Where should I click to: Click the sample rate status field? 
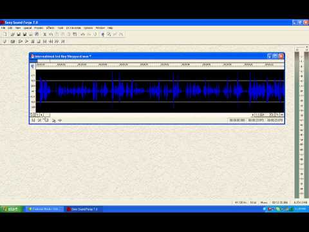click(x=241, y=202)
